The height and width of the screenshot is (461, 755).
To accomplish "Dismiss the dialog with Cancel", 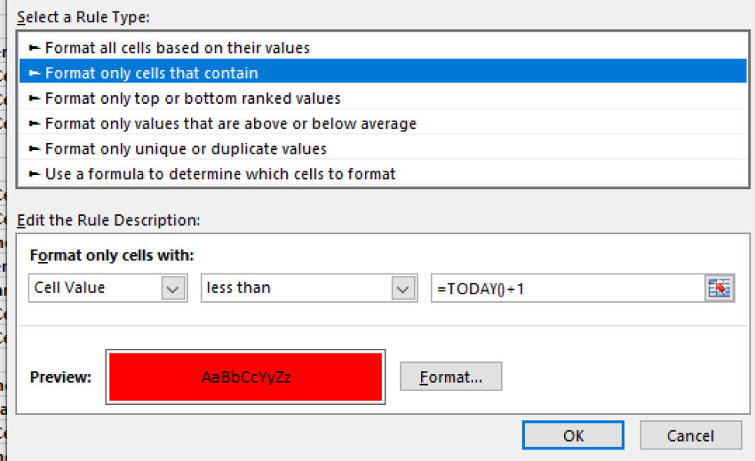I will [x=690, y=435].
